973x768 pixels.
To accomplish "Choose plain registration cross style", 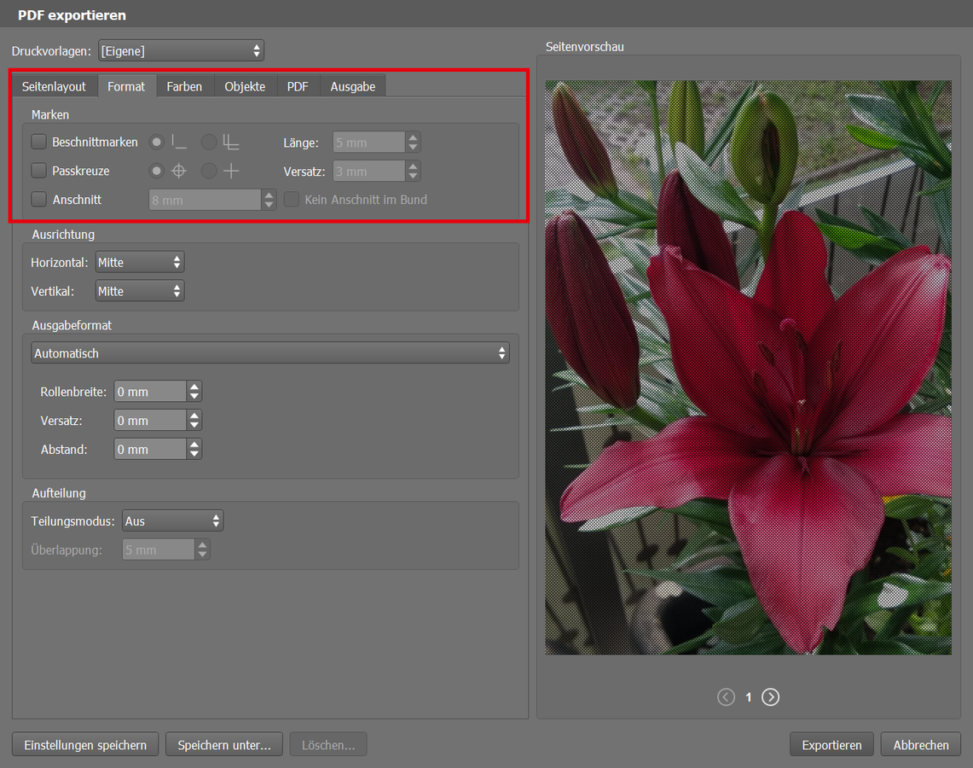I will (x=209, y=171).
